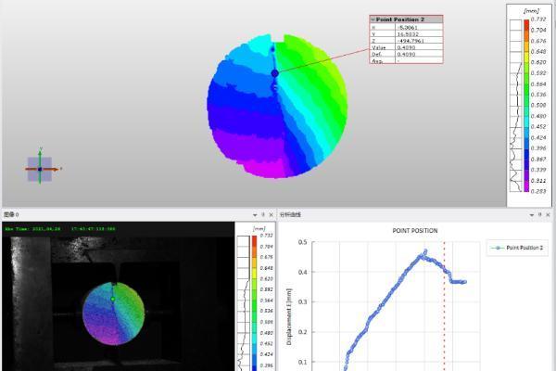The height and width of the screenshot is (371, 556).
Task: Pin the 分析曲线 panel
Action: [x=540, y=214]
